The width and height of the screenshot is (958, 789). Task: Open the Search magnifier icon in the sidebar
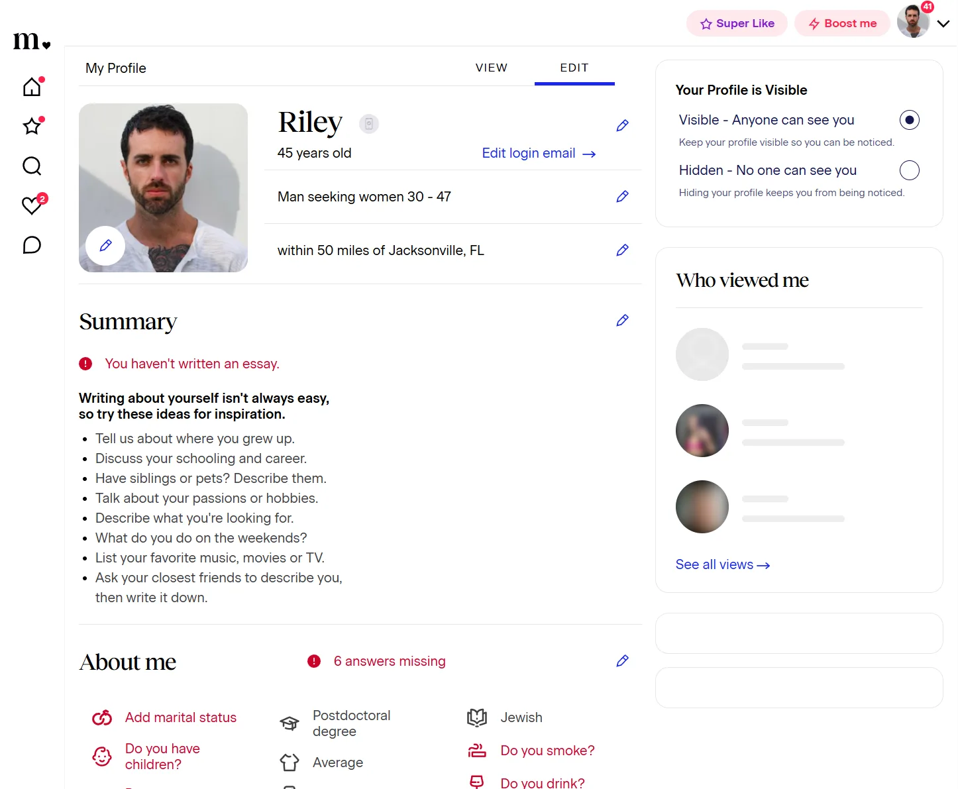[x=32, y=166]
